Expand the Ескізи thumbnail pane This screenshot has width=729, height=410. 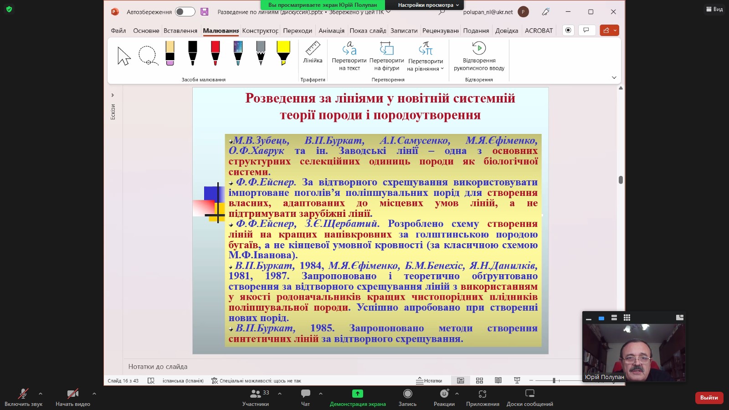tap(113, 95)
